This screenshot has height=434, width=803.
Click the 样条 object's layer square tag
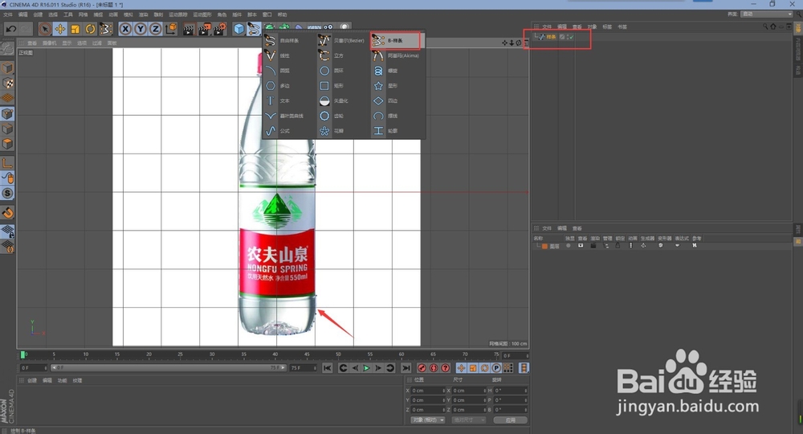(x=562, y=37)
